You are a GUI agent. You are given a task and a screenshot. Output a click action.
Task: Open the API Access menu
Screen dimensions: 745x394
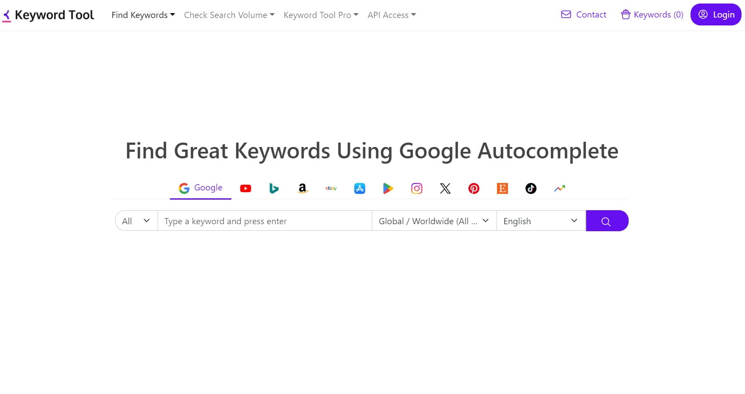click(x=392, y=15)
